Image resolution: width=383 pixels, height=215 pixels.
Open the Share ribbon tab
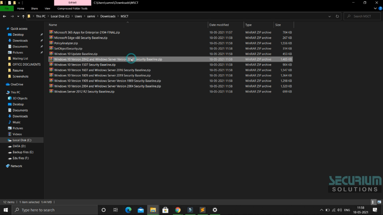(34, 8)
